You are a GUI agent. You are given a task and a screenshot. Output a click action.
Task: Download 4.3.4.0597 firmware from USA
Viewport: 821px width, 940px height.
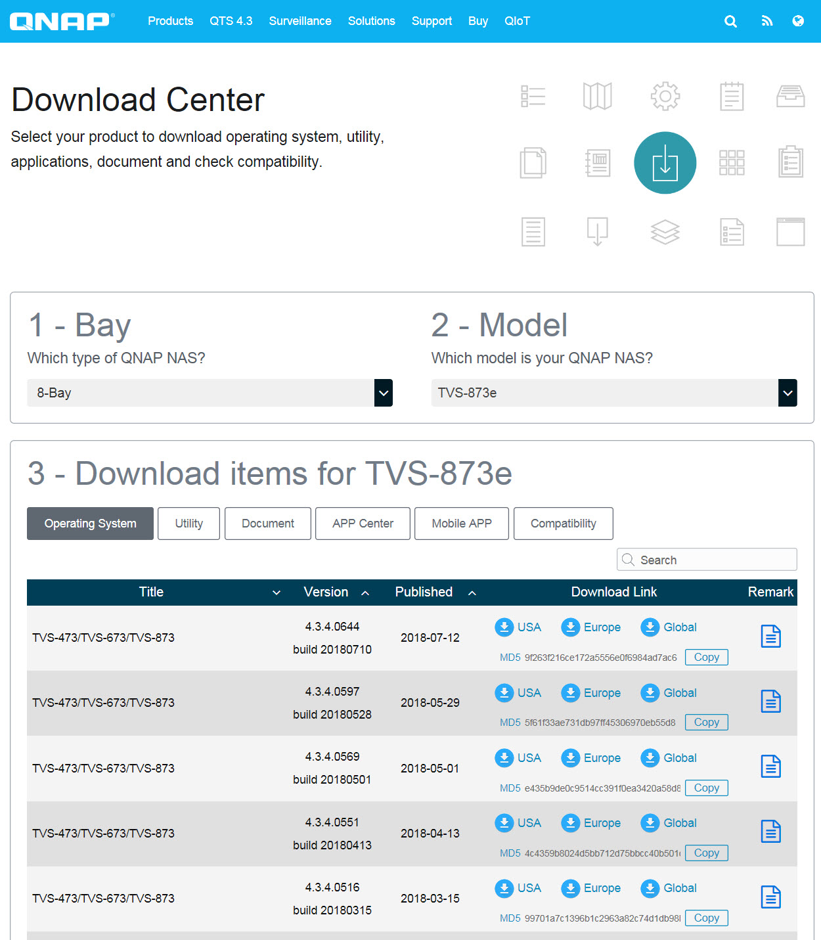518,693
